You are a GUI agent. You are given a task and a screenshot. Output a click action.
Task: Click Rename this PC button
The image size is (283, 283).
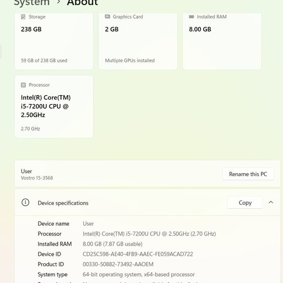248,174
